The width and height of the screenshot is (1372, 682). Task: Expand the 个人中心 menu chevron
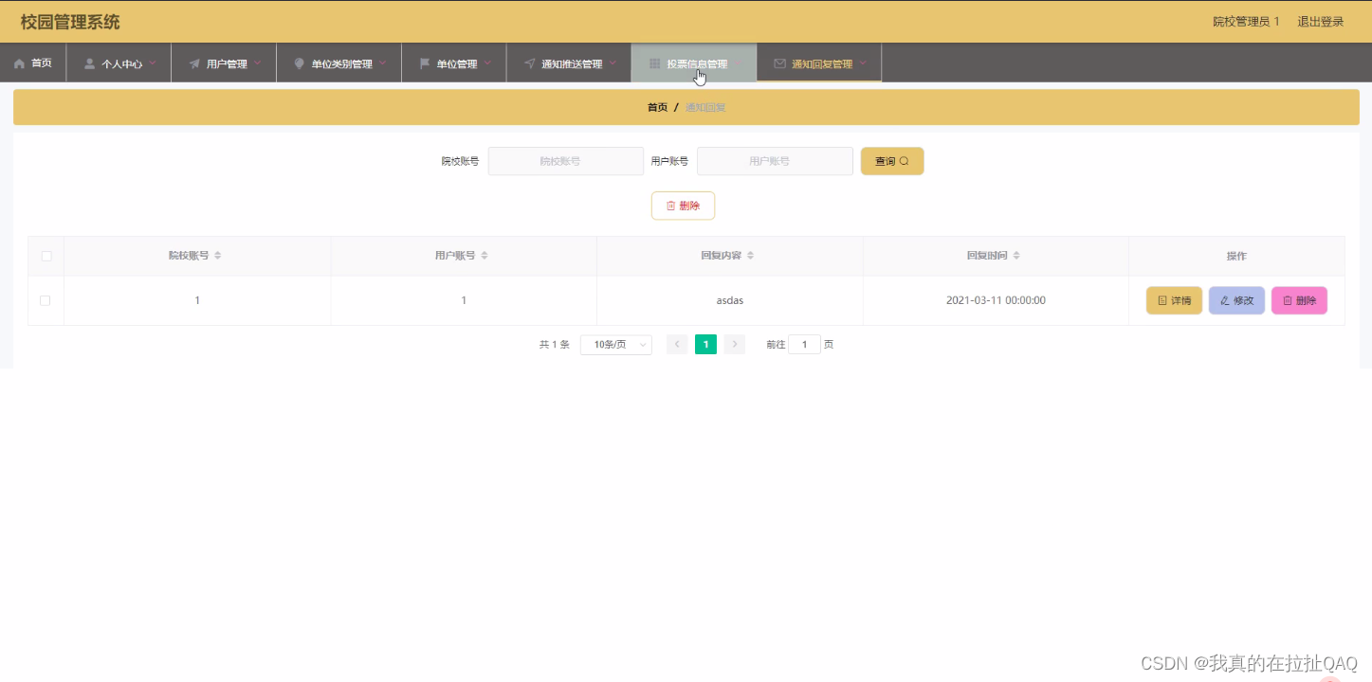pos(153,63)
